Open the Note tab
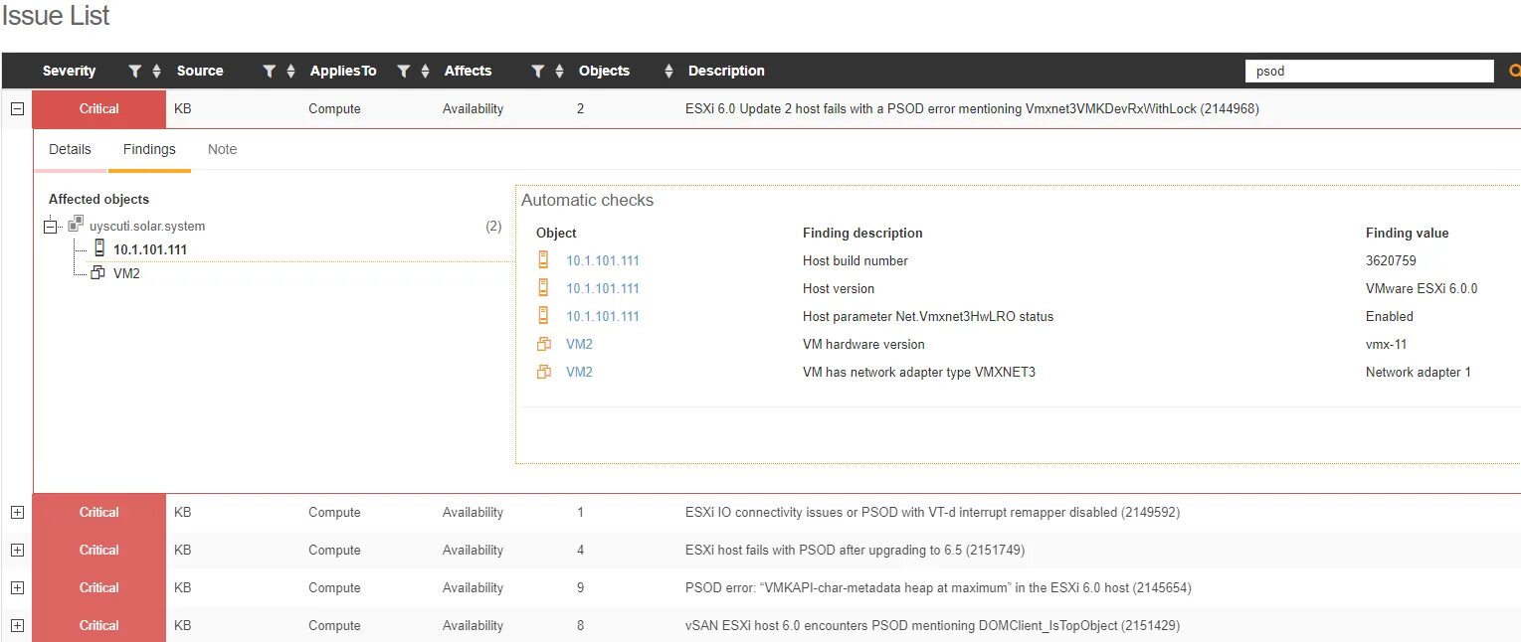 tap(222, 149)
